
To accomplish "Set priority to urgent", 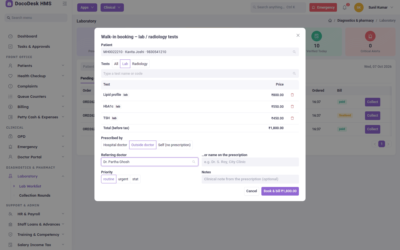I will click(x=123, y=179).
